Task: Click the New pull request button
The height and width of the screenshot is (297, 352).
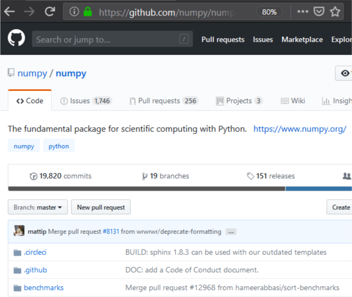Action: pos(101,207)
